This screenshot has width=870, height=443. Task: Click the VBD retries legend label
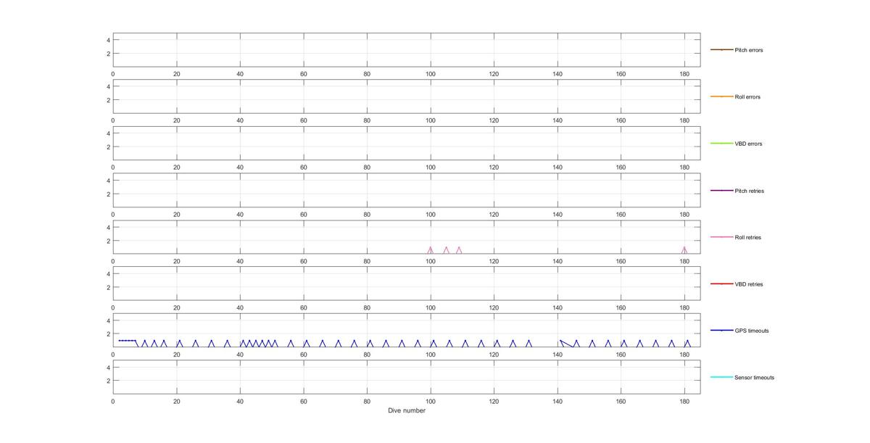pos(749,284)
